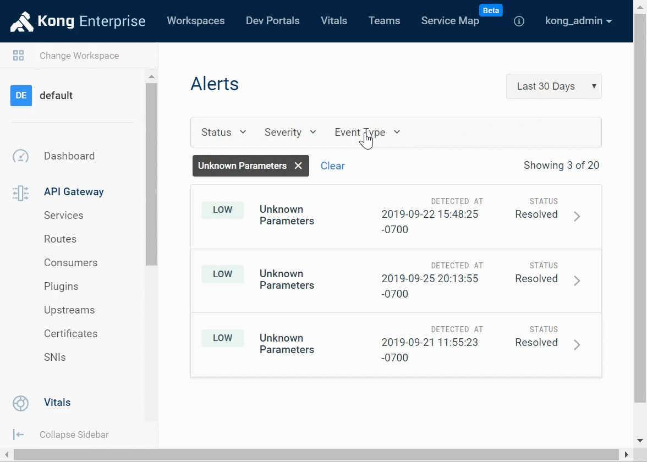Select API Gateway in the sidebar

point(74,192)
